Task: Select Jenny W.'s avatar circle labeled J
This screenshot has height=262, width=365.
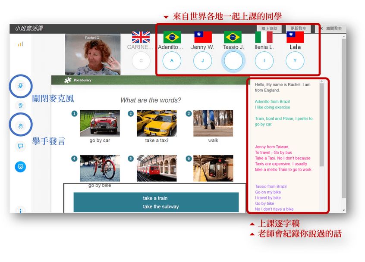Action: [x=202, y=61]
